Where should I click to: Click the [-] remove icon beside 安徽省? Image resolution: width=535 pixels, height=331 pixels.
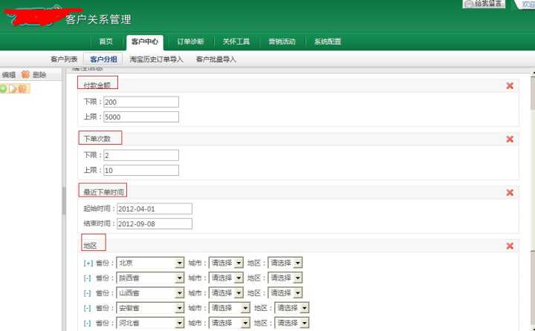pyautogui.click(x=88, y=307)
